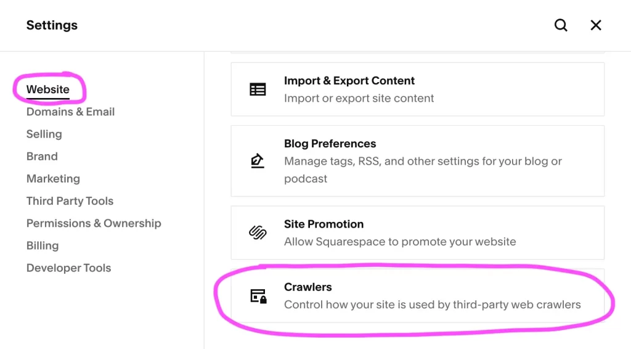The height and width of the screenshot is (349, 631).
Task: Click the Blog Preferences pencil icon
Action: pyautogui.click(x=258, y=161)
